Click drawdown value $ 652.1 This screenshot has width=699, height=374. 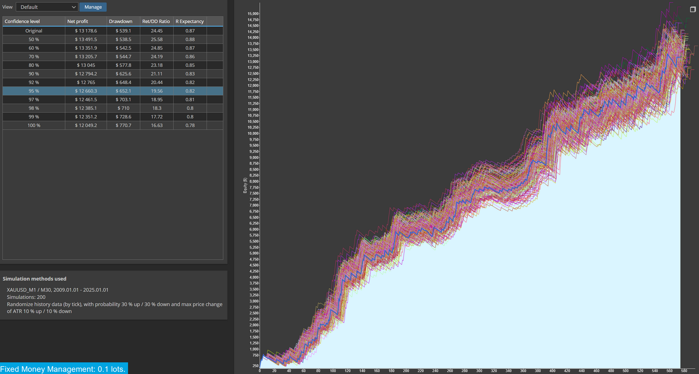pyautogui.click(x=123, y=91)
